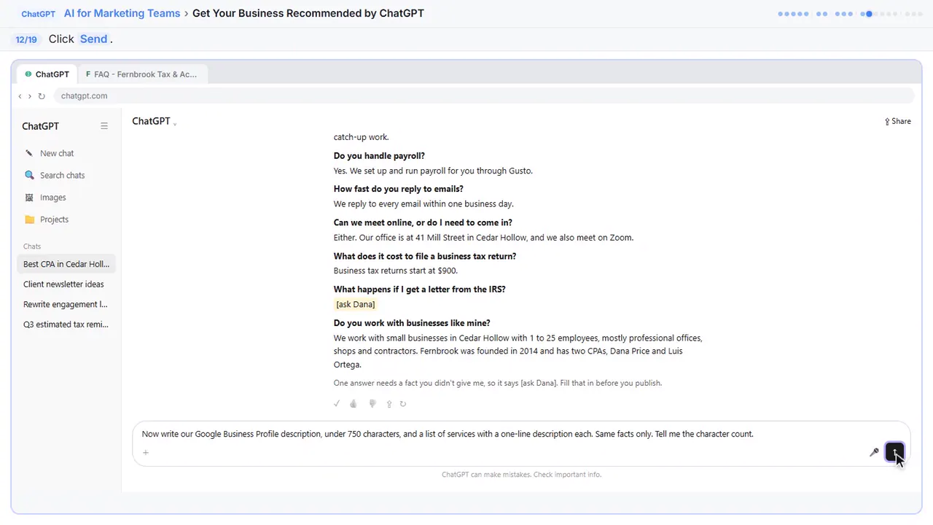Image resolution: width=933 pixels, height=525 pixels.
Task: Open the 'Q3 estimated tax remi...' chat
Action: pyautogui.click(x=66, y=324)
